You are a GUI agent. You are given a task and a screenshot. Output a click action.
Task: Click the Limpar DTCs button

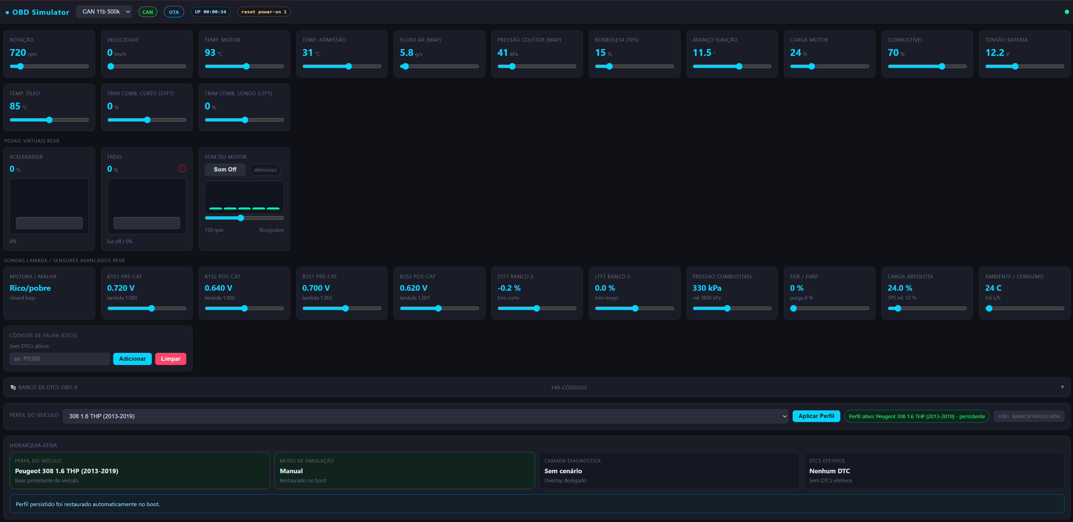[x=171, y=358]
